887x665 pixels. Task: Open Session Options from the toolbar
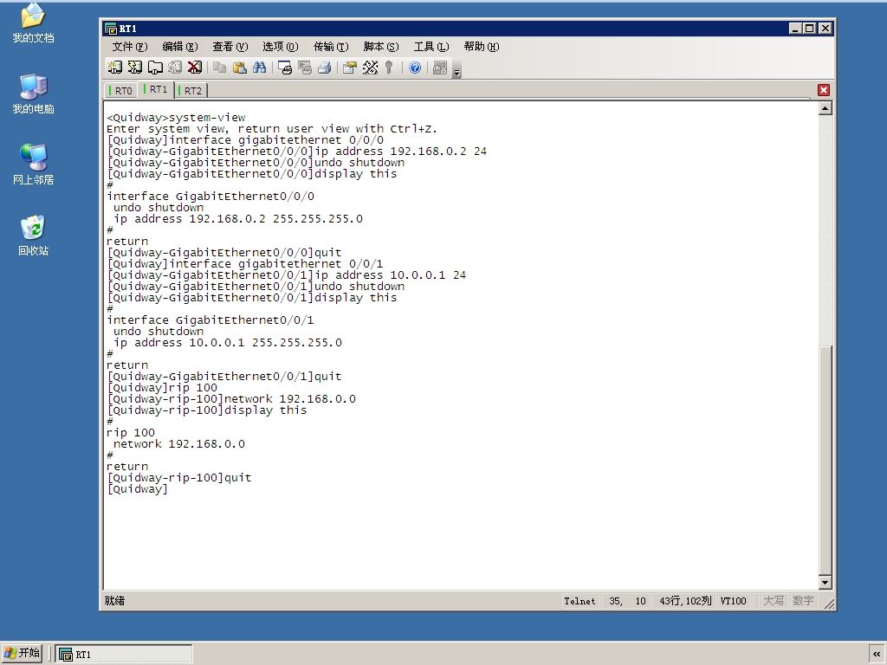click(x=350, y=68)
